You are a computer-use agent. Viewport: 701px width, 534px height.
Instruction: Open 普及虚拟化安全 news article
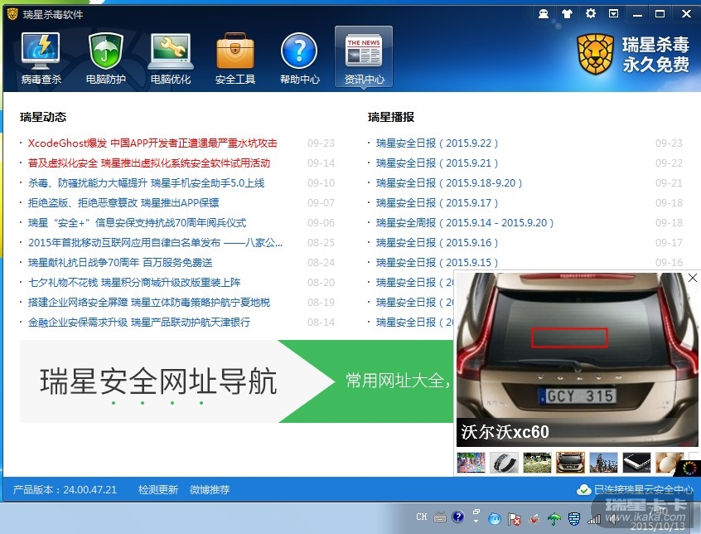[149, 163]
